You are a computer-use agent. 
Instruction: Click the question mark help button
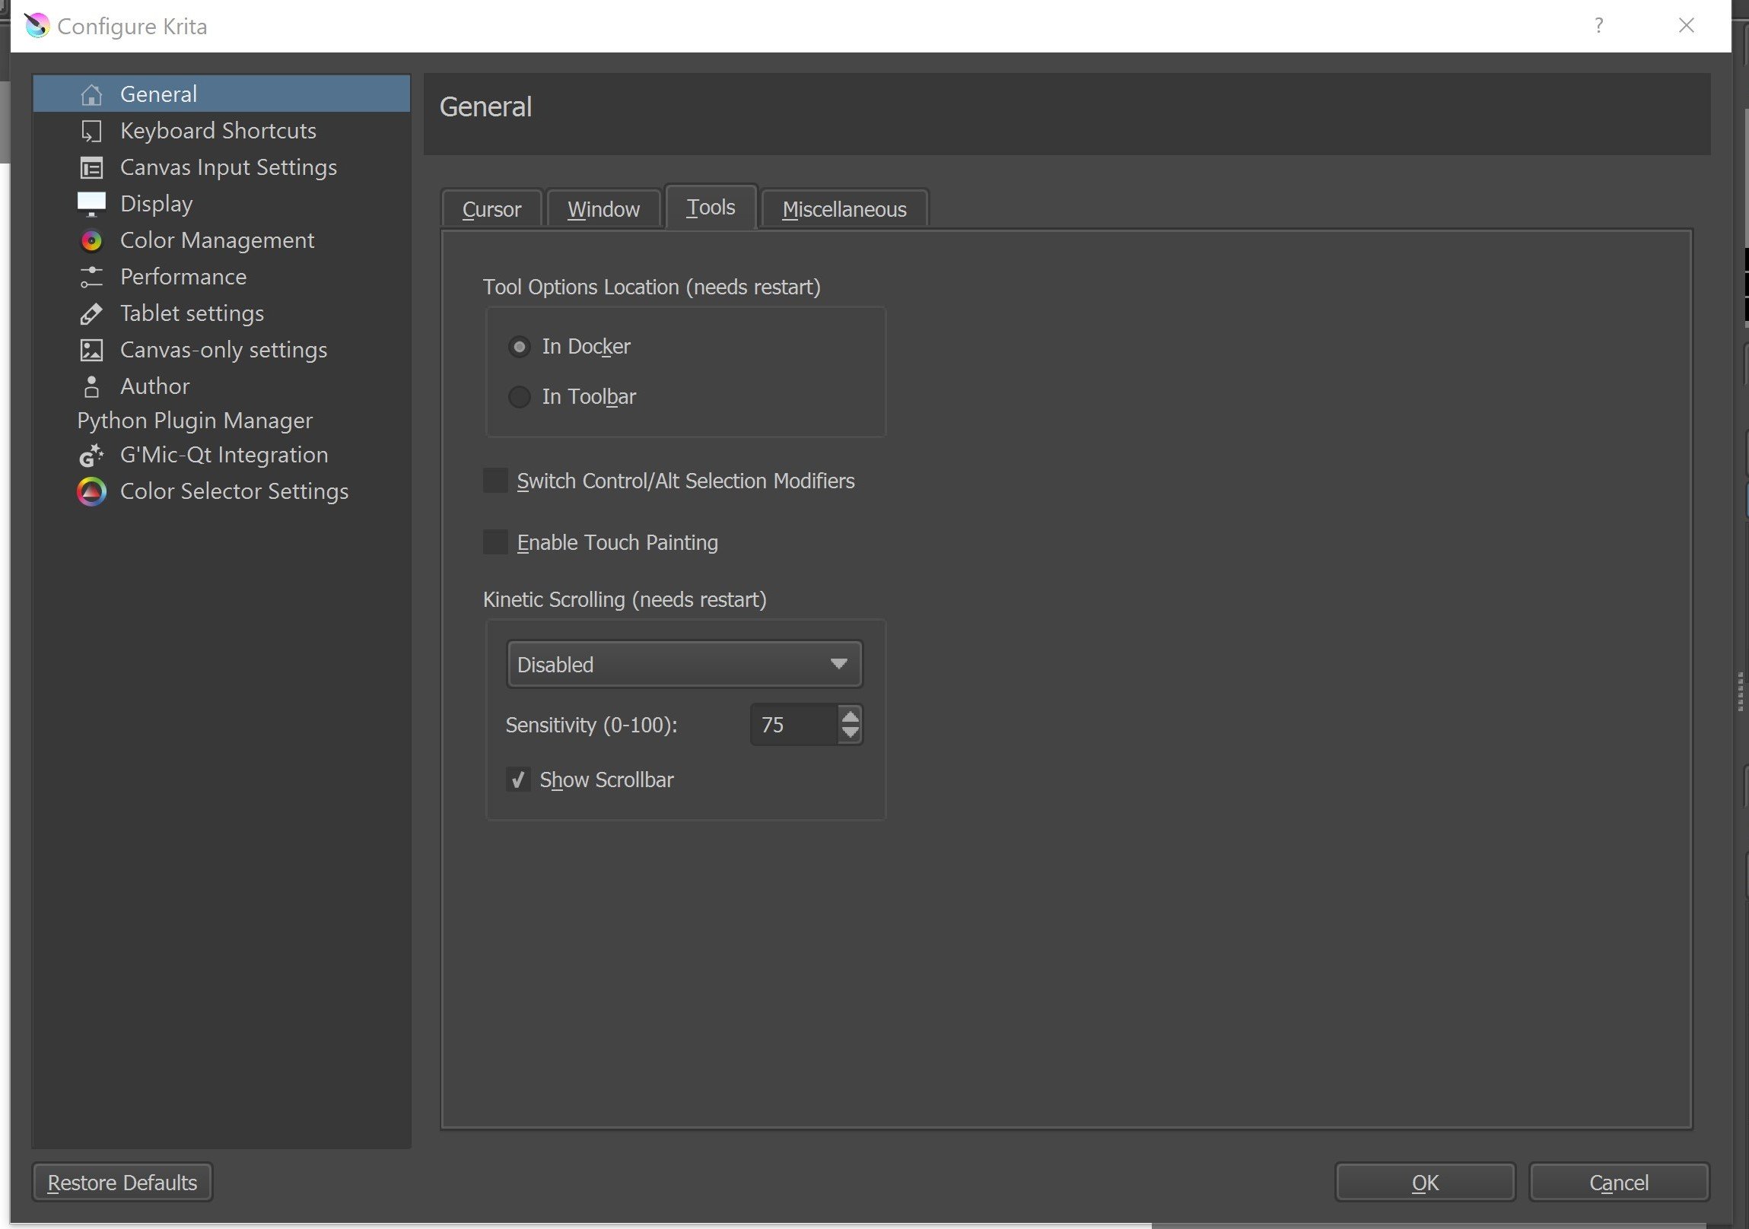click(1598, 26)
